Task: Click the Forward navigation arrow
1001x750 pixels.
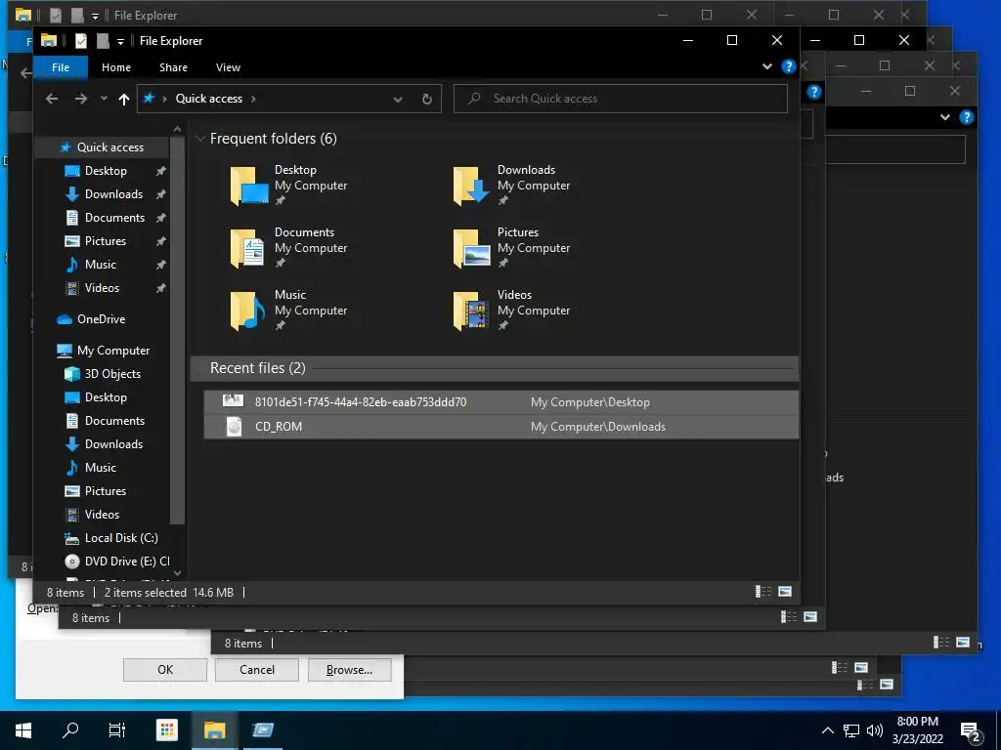Action: (x=80, y=99)
